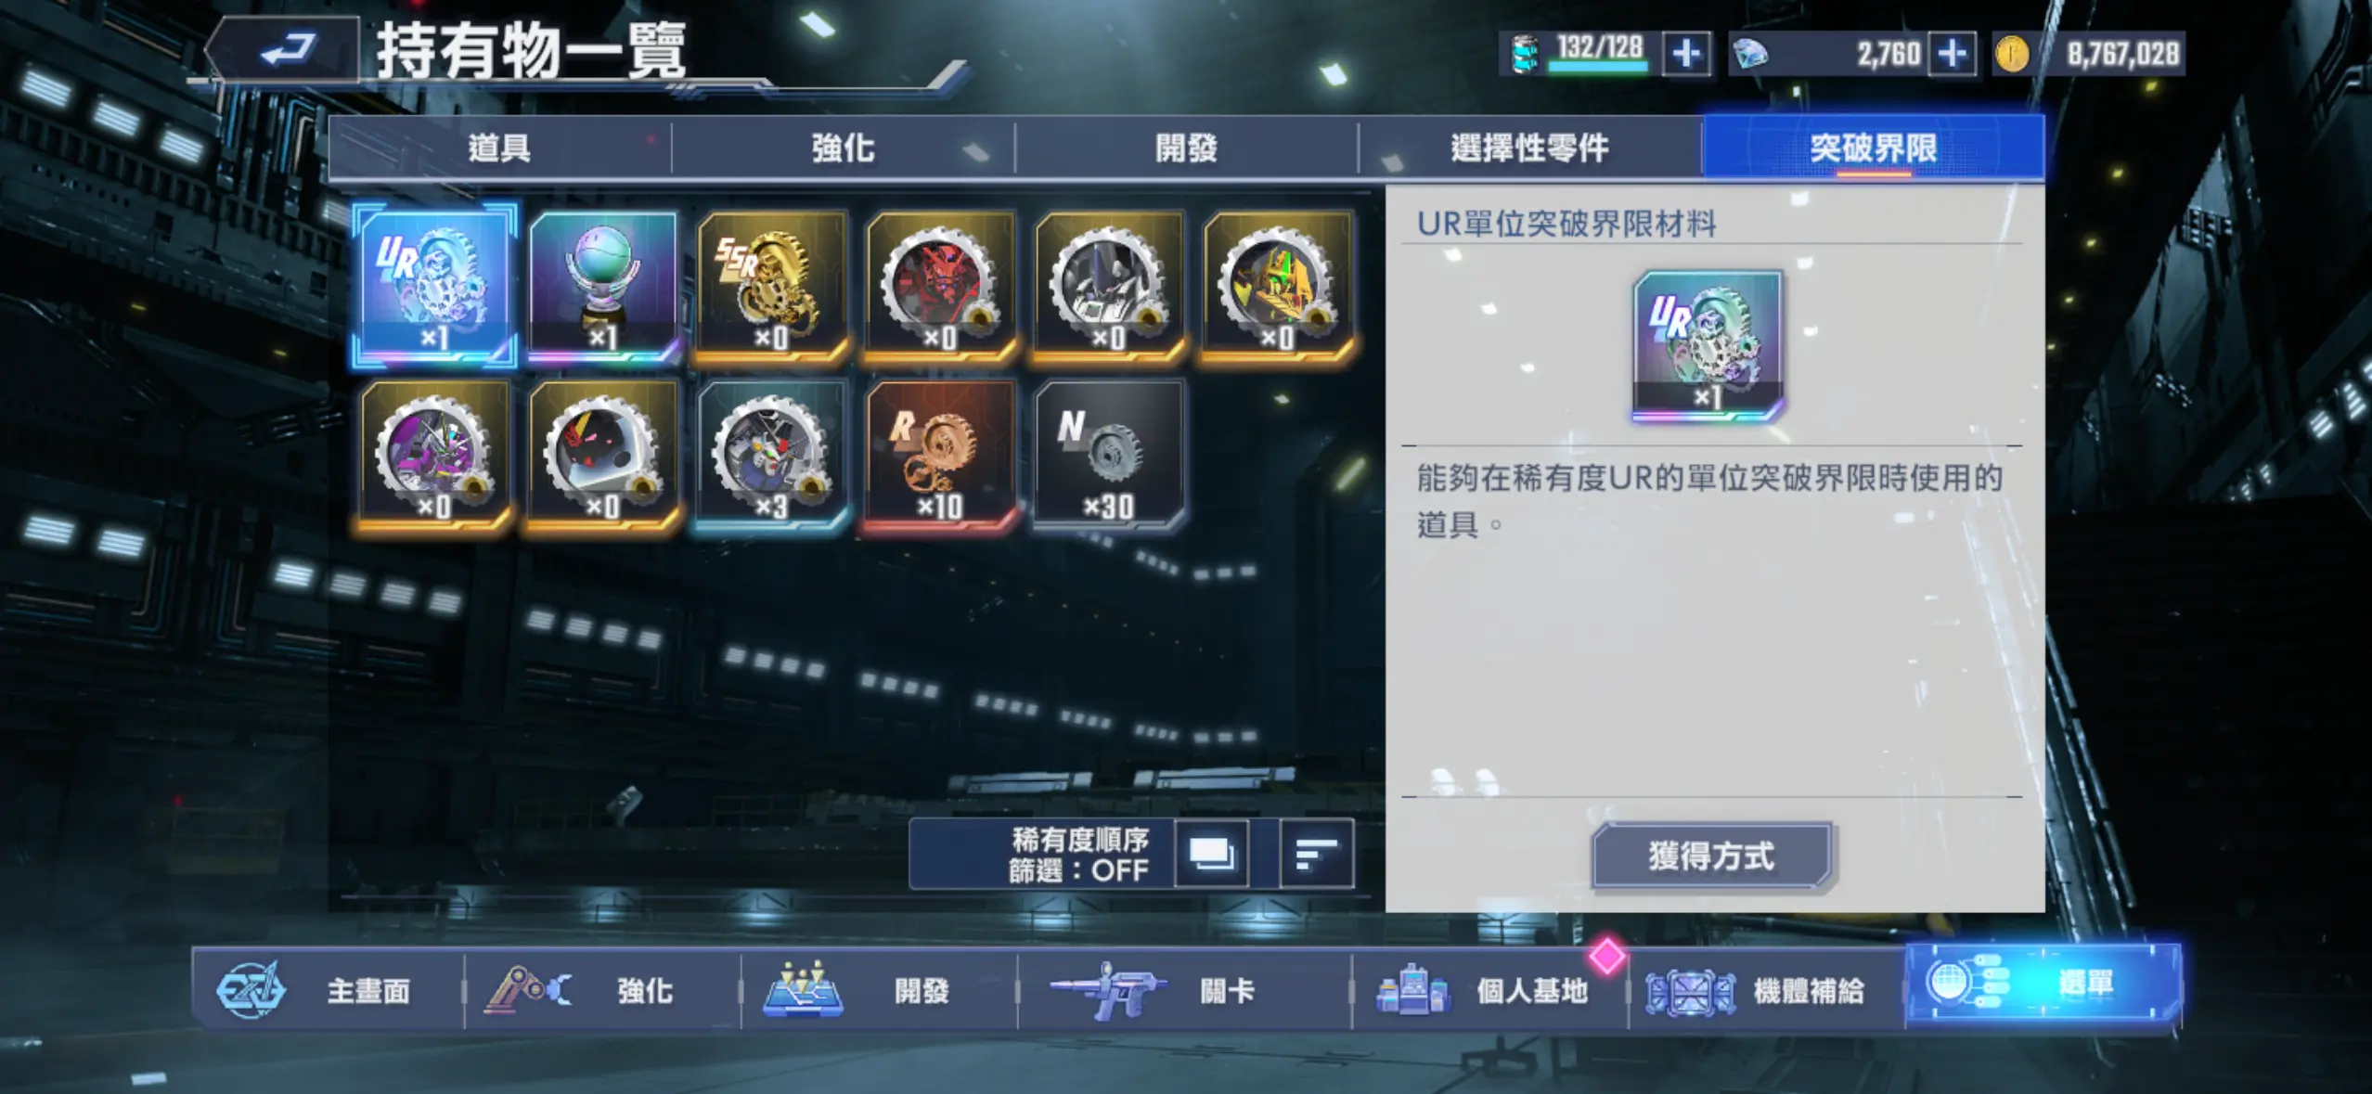Select the N gray gear x30 item
The height and width of the screenshot is (1094, 2372).
[1109, 455]
